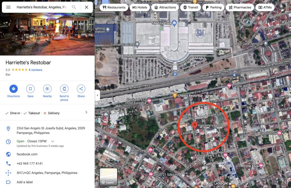Select the Prime Asia hotel pin
The height and width of the screenshot is (188, 291).
pos(261,165)
